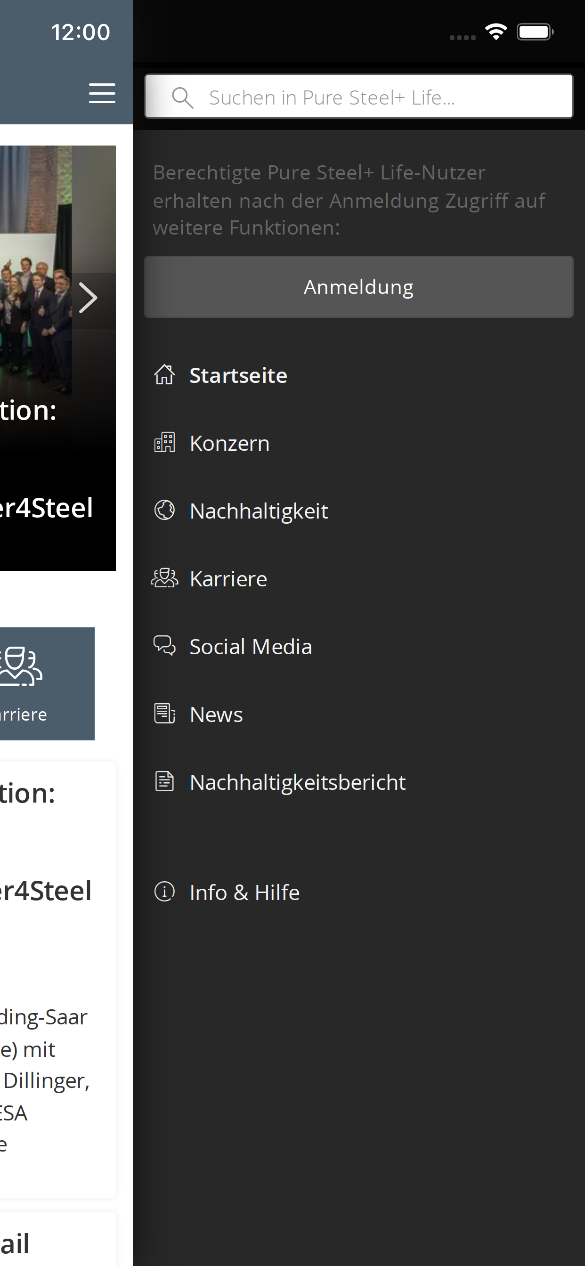
Task: Select the "Berechtigte Pure Steel+ Life-Nutzer" info text
Action: [349, 200]
